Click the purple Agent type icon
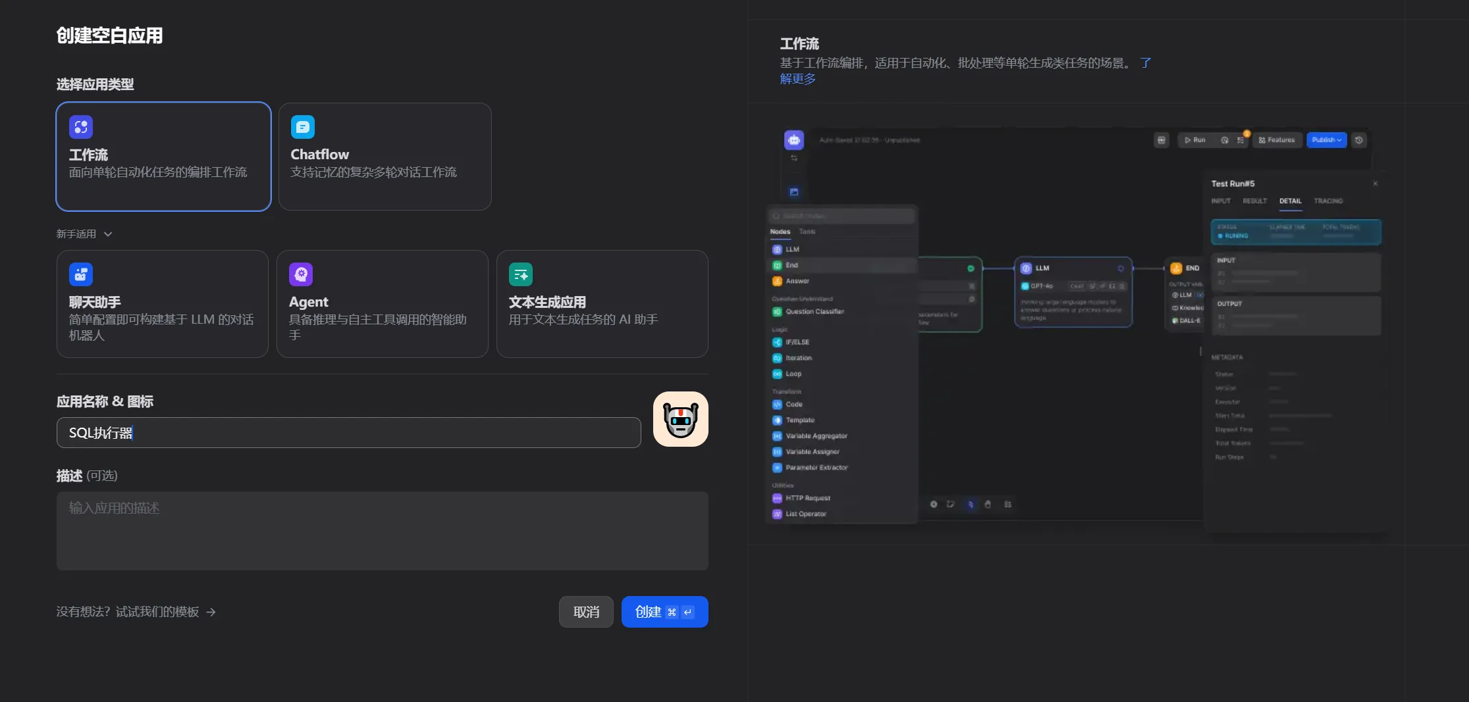 301,274
